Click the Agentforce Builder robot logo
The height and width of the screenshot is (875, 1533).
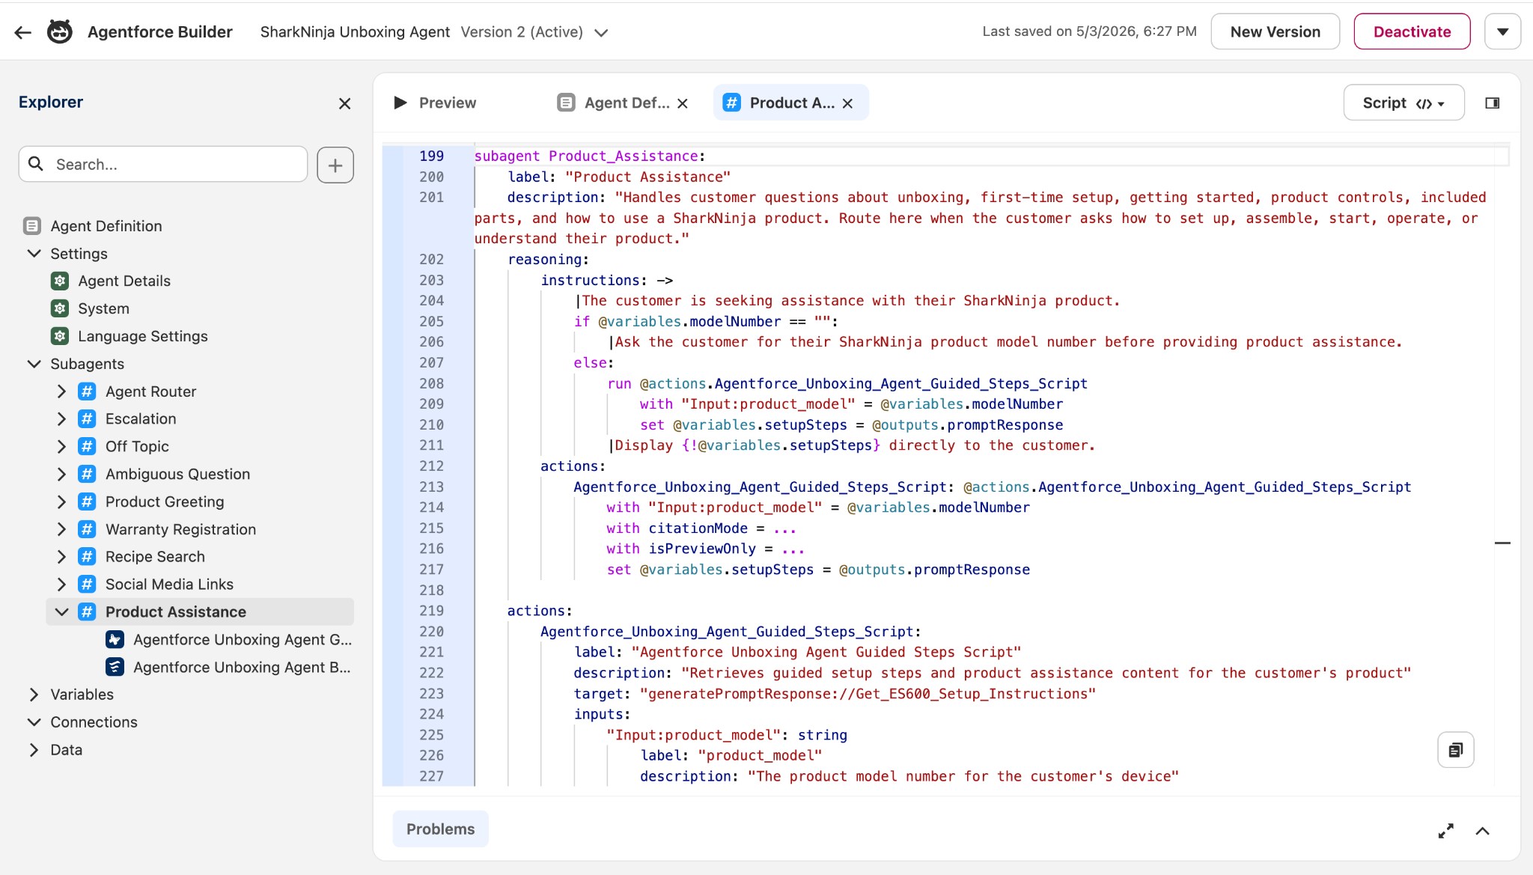(60, 32)
